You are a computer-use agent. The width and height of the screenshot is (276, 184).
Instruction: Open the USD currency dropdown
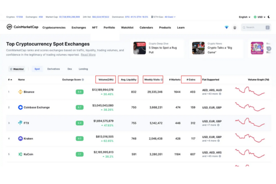coord(260,17)
